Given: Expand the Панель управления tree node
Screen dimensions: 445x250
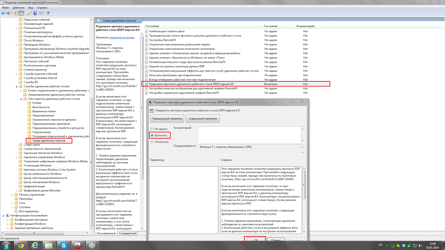Looking at the screenshot, I should [x=12, y=195].
